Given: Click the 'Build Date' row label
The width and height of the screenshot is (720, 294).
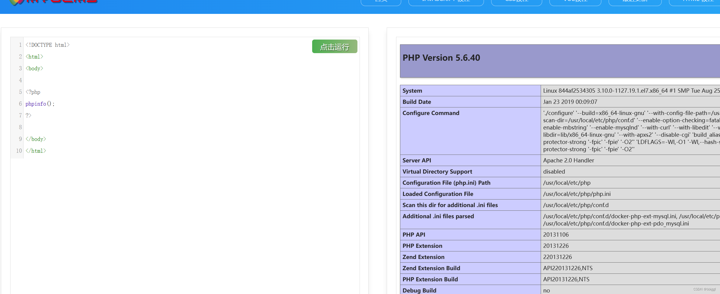Looking at the screenshot, I should click(x=417, y=102).
